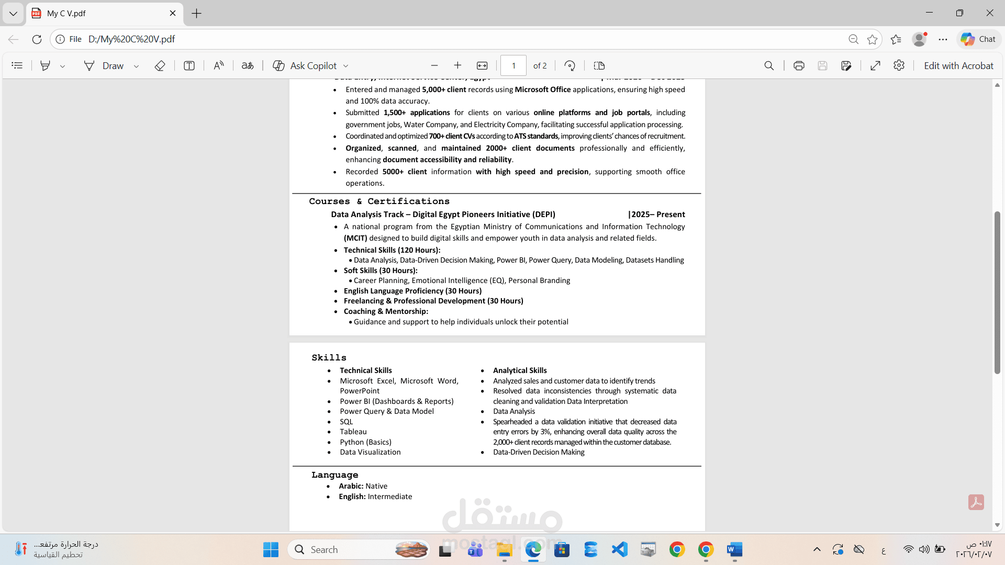Click the Rotate page icon
Image resolution: width=1005 pixels, height=565 pixels.
pos(570,65)
